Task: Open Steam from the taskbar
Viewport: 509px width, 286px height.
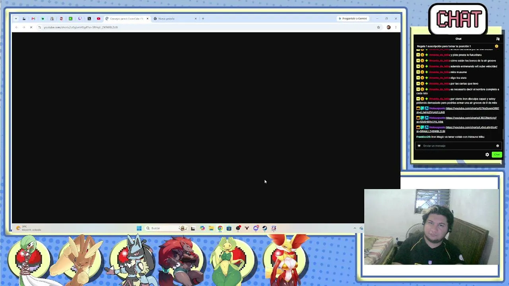Action: (264, 228)
